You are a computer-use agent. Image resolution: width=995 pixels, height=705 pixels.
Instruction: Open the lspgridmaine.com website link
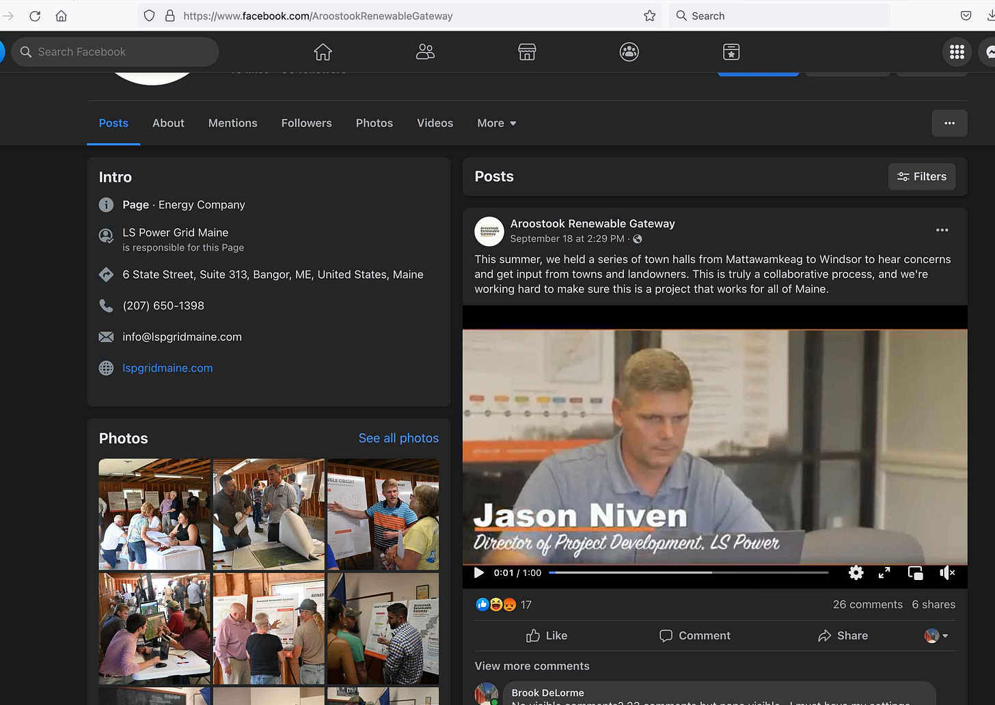pos(167,368)
